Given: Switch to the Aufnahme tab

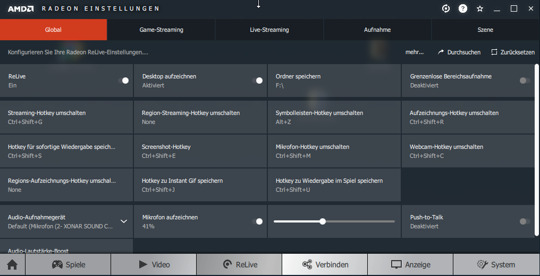Looking at the screenshot, I should tap(377, 30).
